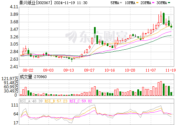Image resolution: width=179 pixels, height=125 pixels.
Task: Click the 5PMA gray legend marker
Action: point(121,3)
